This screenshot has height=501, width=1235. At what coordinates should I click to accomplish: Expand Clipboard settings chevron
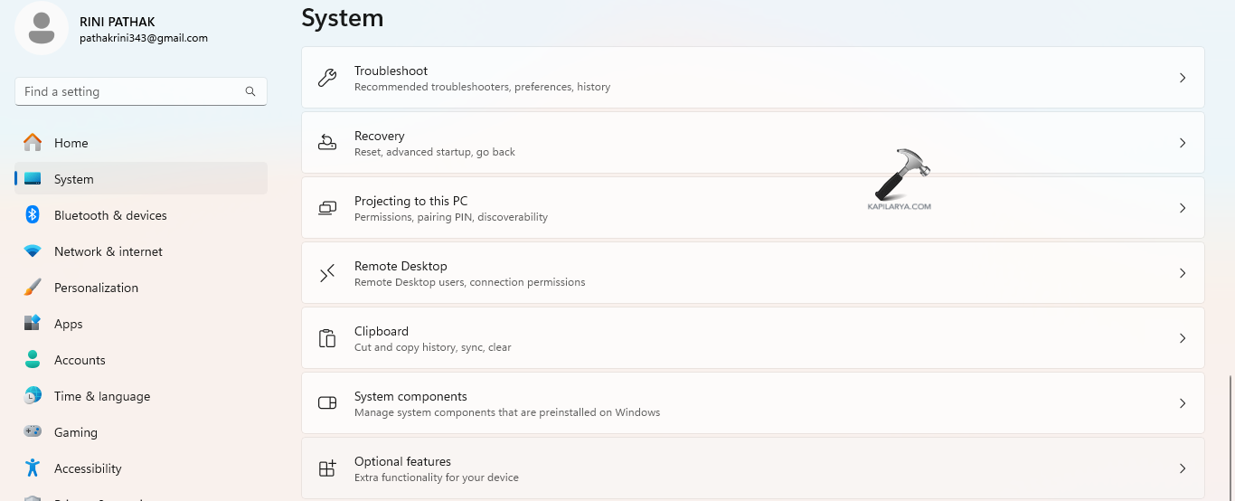point(1183,338)
